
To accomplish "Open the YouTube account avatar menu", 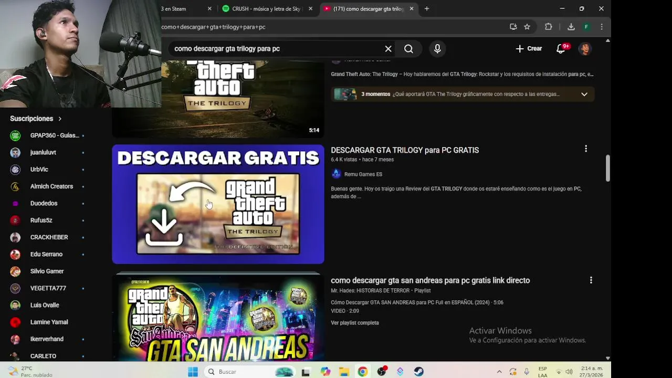I will (x=585, y=49).
